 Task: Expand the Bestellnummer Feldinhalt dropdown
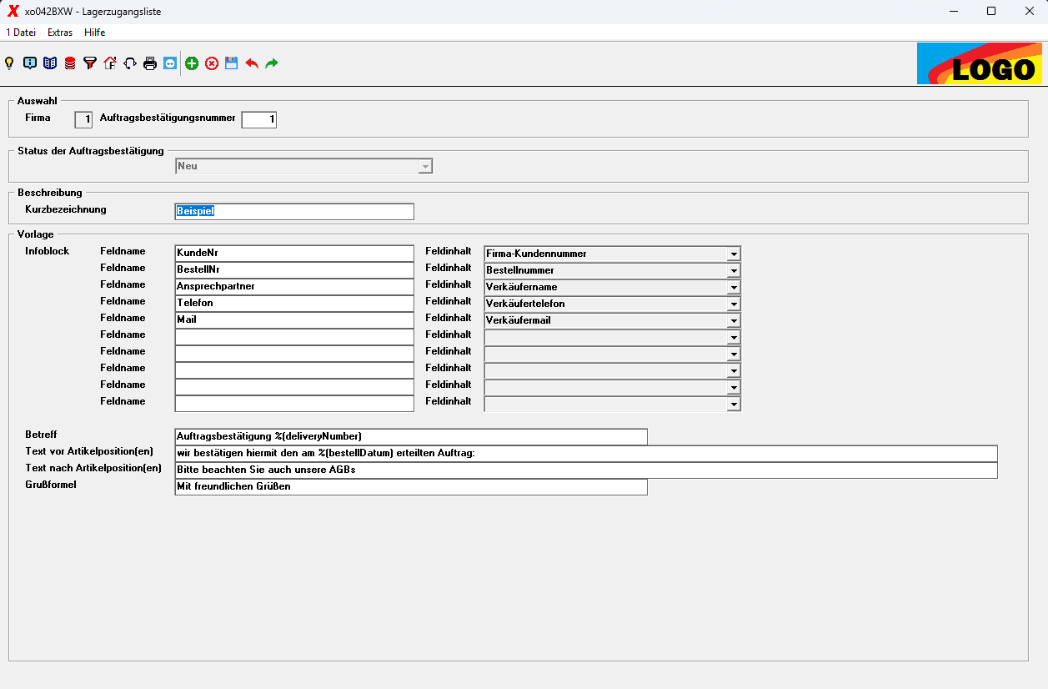pyautogui.click(x=734, y=270)
